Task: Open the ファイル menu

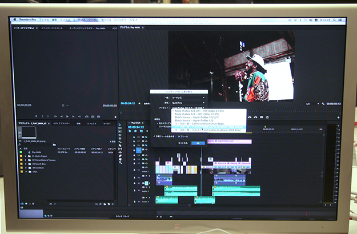Action: pos(44,20)
